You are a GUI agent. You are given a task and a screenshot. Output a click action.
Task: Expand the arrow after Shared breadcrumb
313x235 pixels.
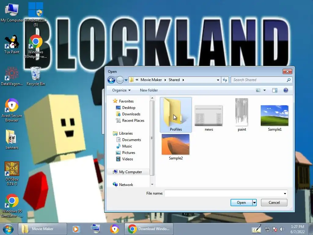click(183, 80)
